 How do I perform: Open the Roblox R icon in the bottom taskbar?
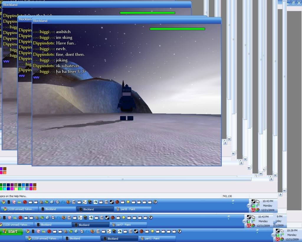pyautogui.click(x=38, y=231)
